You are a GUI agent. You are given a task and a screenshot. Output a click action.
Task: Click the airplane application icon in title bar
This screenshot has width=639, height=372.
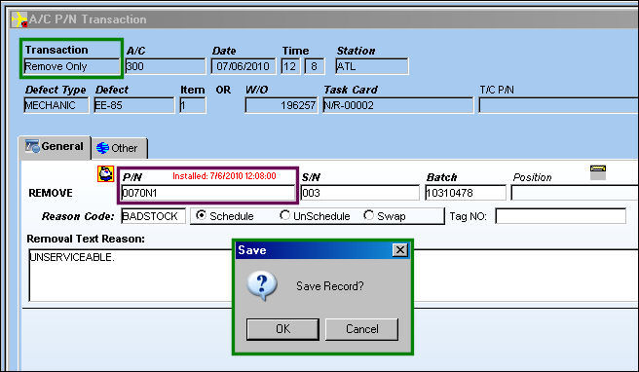19,19
